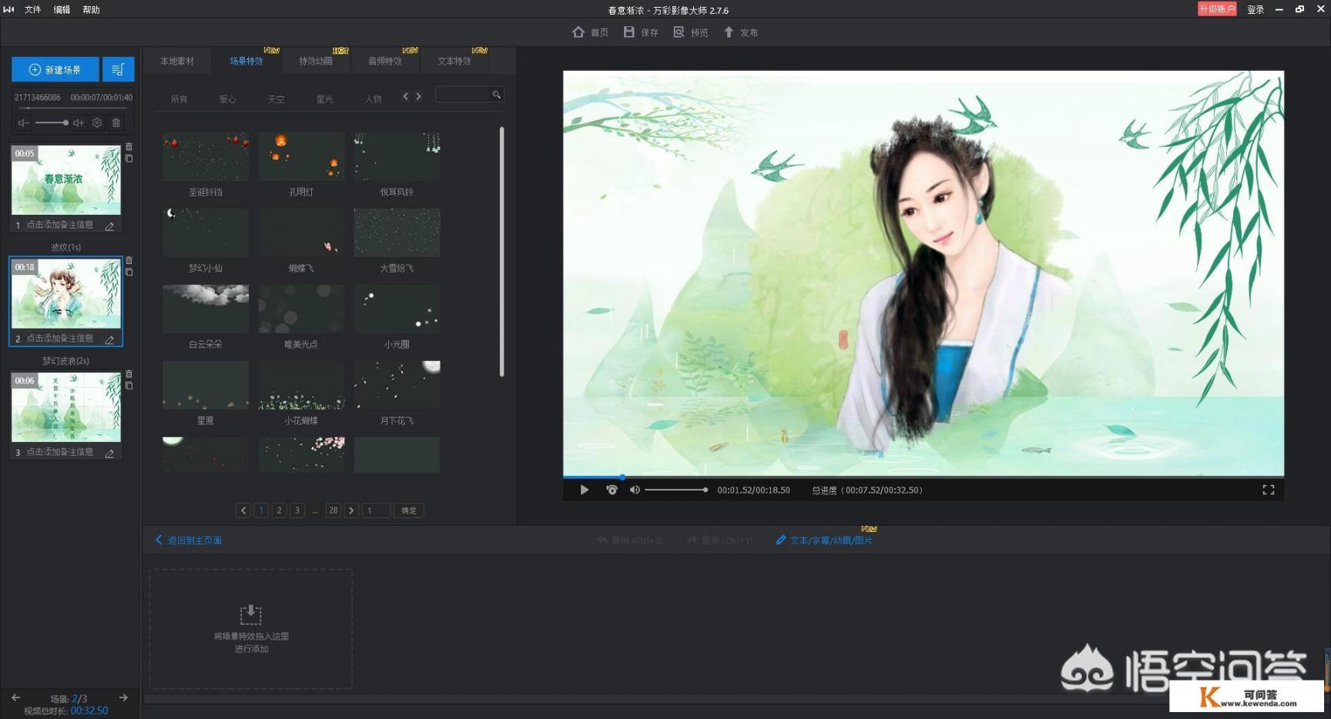Viewport: 1331px width, 719px height.
Task: Click the 首页 home button
Action: [x=590, y=32]
